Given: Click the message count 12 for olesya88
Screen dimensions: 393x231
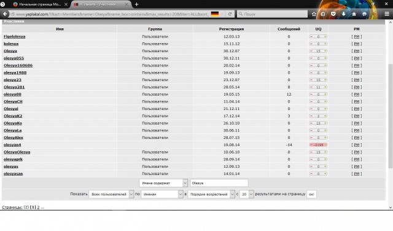Looking at the screenshot, I should [289, 95].
